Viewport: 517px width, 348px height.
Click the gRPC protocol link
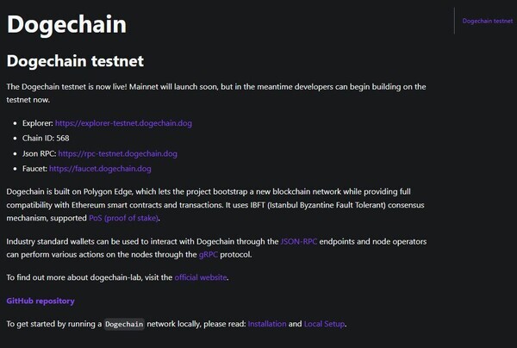coord(209,255)
